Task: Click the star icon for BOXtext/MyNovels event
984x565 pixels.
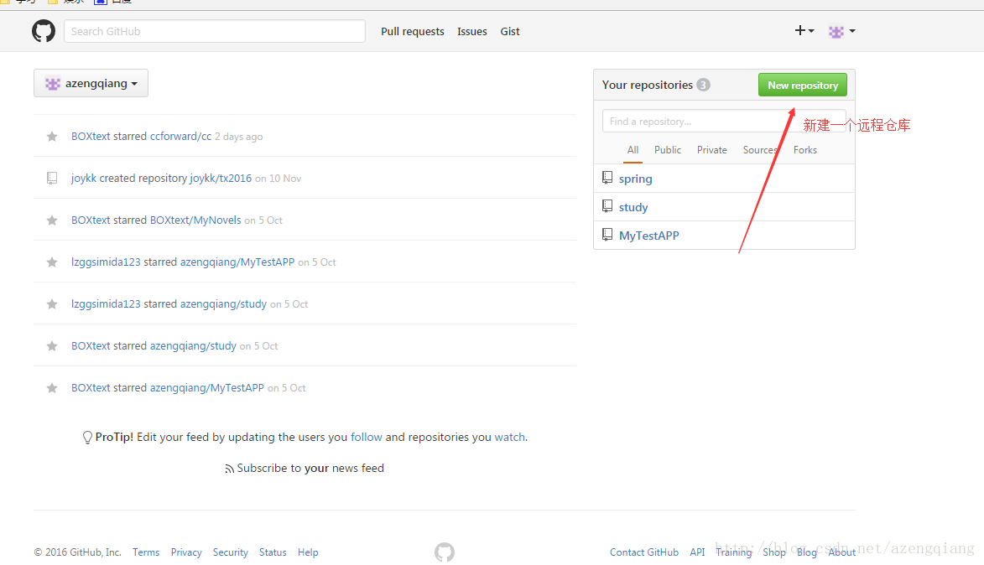Action: coord(52,220)
